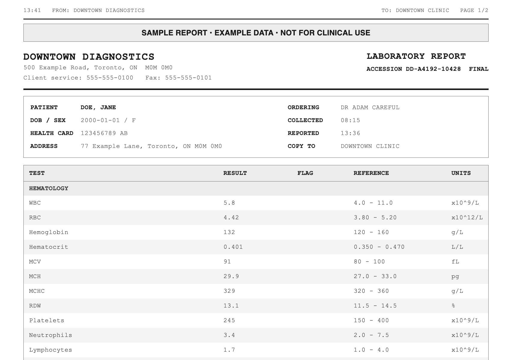Click the health card number 123456789 AB
Screen dimensions: 512x360
click(104, 133)
